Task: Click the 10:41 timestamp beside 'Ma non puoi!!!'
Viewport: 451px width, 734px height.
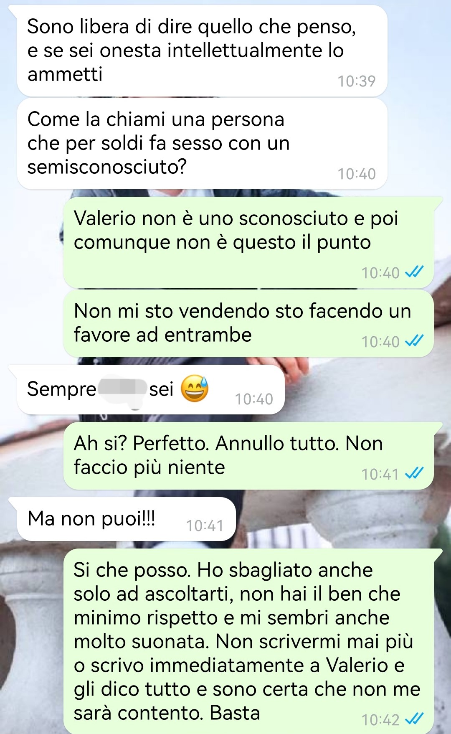Action: coord(205,526)
